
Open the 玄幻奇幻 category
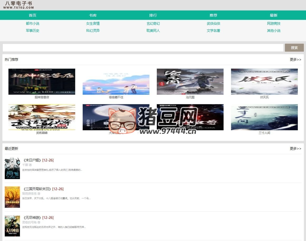(x=153, y=23)
